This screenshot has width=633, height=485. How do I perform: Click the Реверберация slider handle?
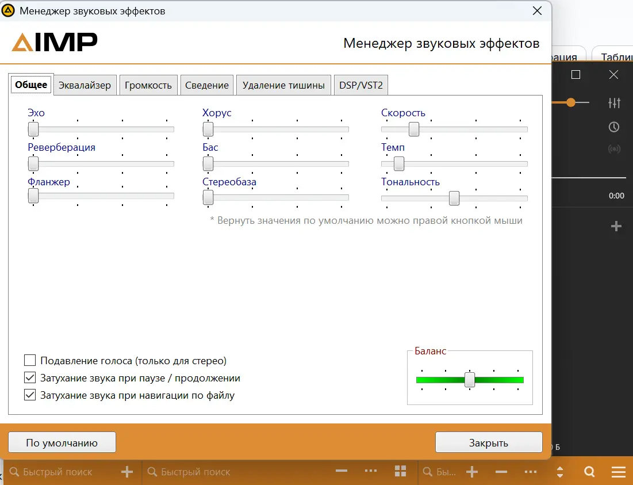pyautogui.click(x=33, y=163)
